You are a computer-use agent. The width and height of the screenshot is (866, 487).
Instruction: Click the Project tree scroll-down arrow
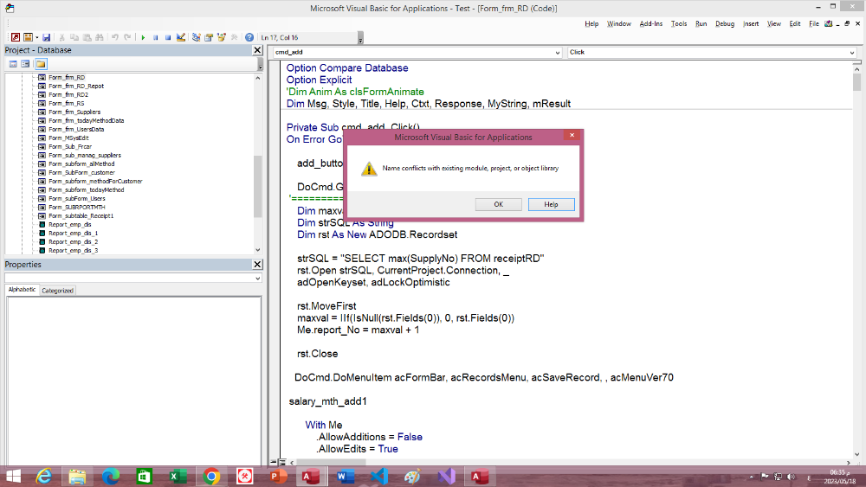point(258,250)
